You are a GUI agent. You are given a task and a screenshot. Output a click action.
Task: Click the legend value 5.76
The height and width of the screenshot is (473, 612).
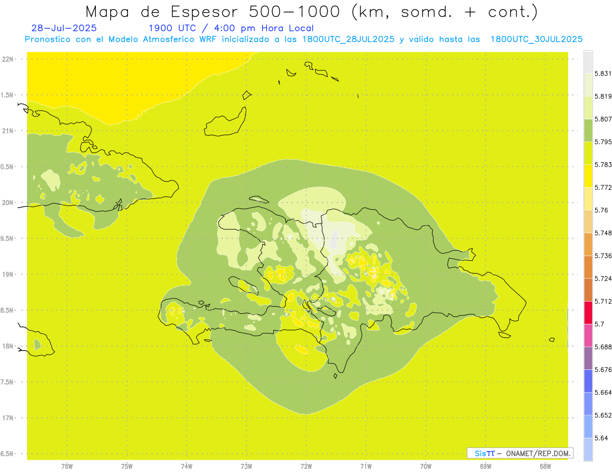(601, 210)
